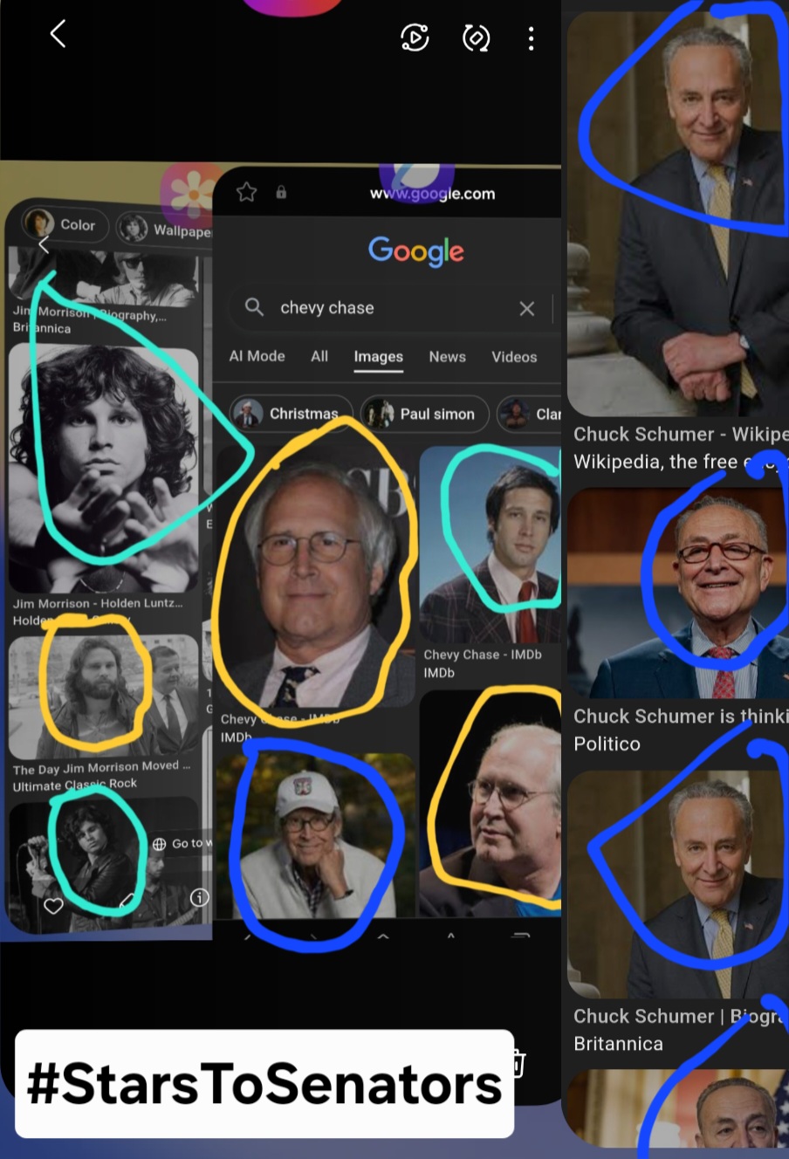This screenshot has width=789, height=1159.
Task: Switch to the AI Mode tab
Action: tap(257, 356)
